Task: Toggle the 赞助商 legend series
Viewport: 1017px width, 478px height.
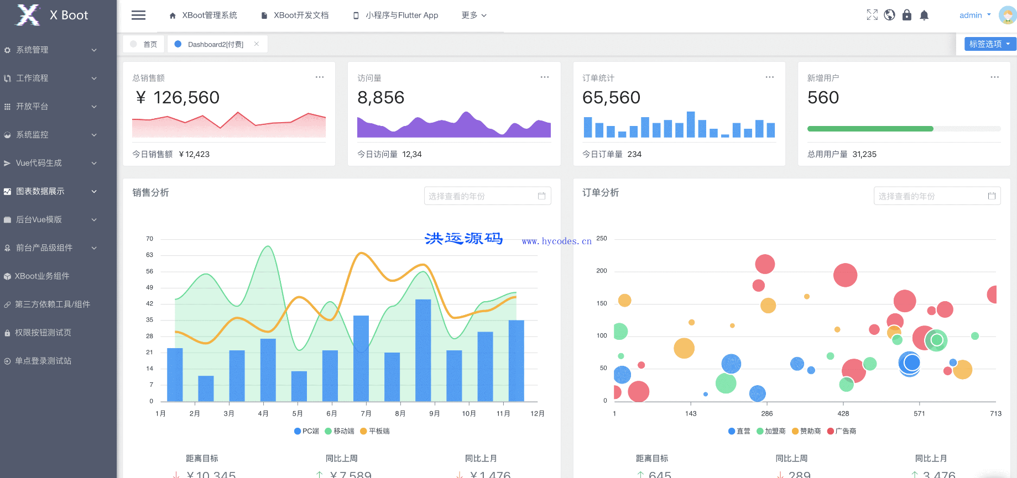Action: (806, 431)
